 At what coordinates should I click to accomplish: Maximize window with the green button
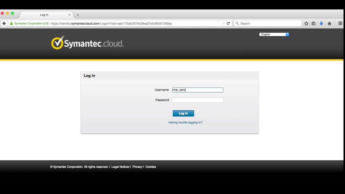(12, 13)
